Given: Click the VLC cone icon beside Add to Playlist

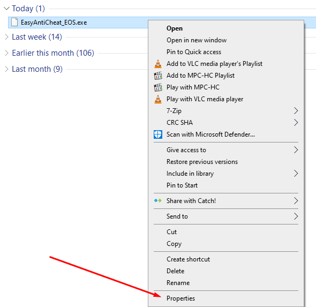Looking at the screenshot, I should (x=158, y=64).
